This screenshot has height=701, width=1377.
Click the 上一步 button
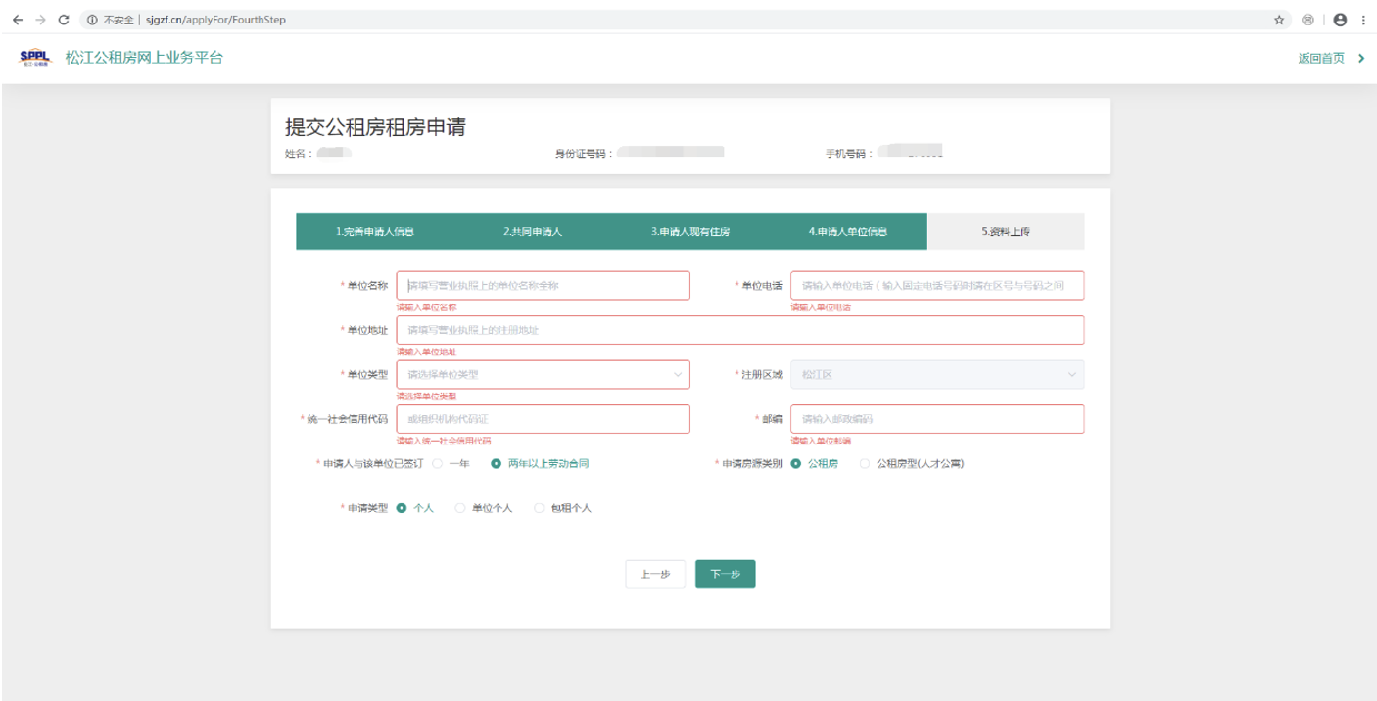coord(655,575)
